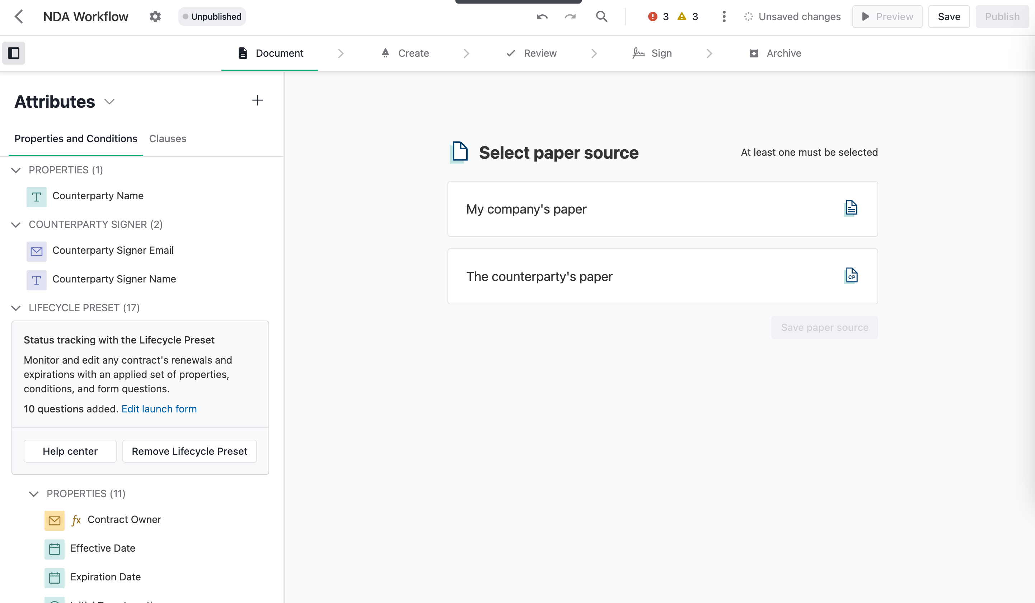Navigate to the Review stage

pos(531,53)
